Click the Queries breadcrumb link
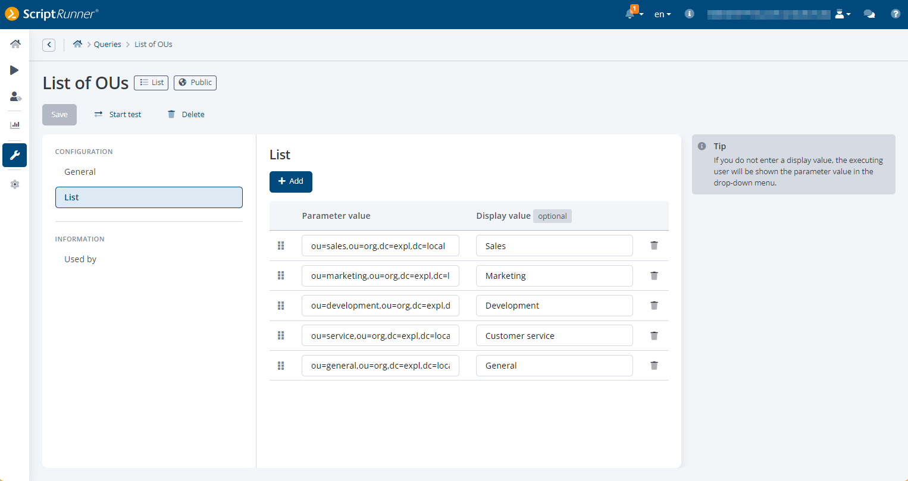Image resolution: width=908 pixels, height=481 pixels. click(108, 44)
